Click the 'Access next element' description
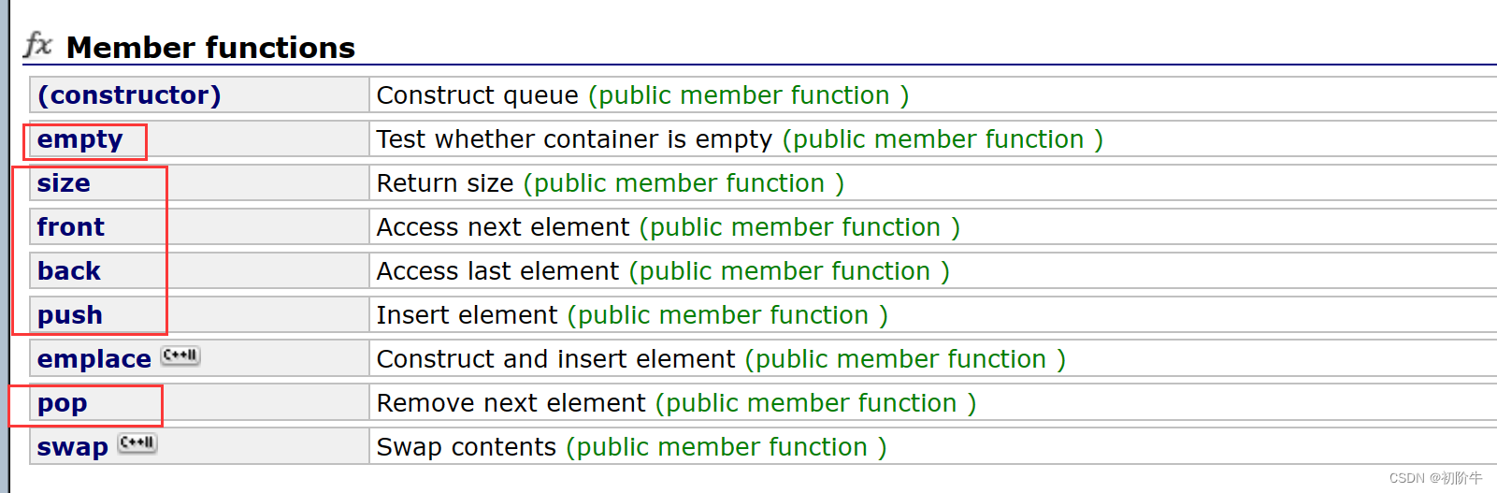The height and width of the screenshot is (493, 1497). pyautogui.click(x=503, y=227)
